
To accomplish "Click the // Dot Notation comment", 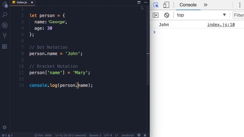I will [x=48, y=47].
